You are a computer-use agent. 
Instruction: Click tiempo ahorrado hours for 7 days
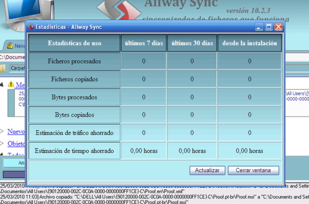144,151
